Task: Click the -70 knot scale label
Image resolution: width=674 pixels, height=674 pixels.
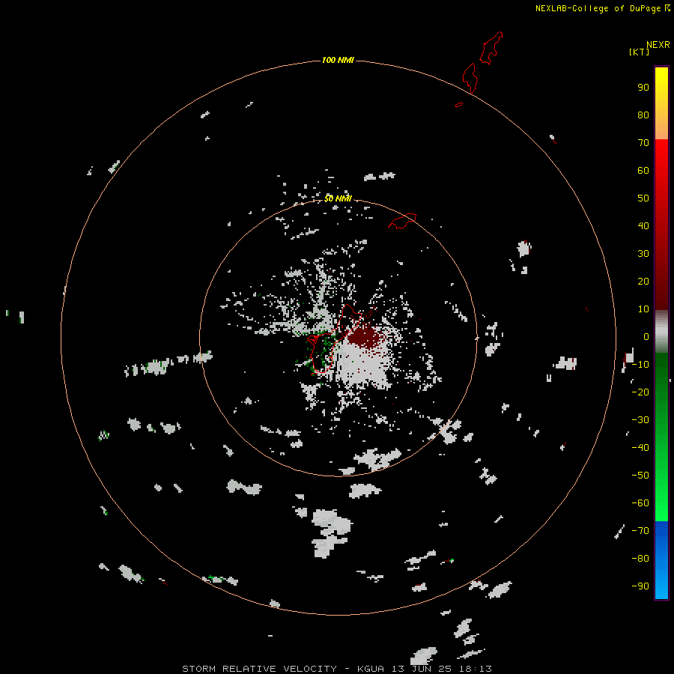Action: [640, 531]
